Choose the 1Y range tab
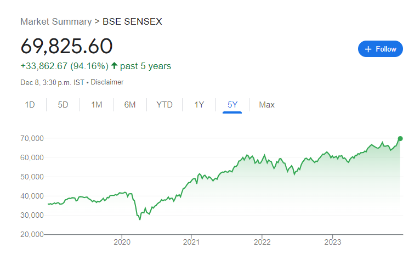Viewport: 420px width, 254px height. tap(199, 104)
